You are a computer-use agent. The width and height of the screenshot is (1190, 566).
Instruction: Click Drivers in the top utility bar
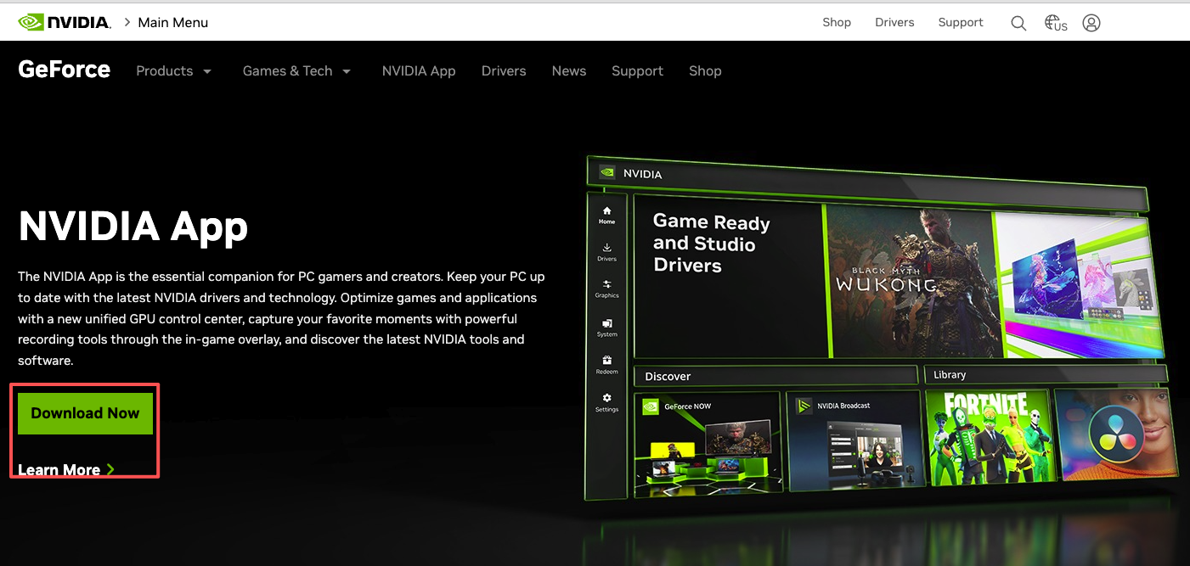(x=894, y=22)
